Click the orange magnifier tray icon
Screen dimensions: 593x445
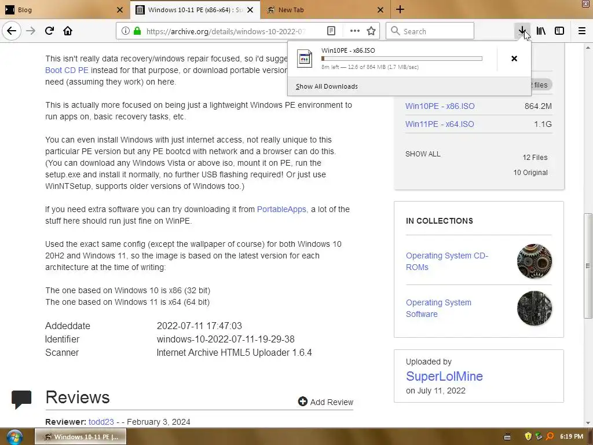[550, 437]
